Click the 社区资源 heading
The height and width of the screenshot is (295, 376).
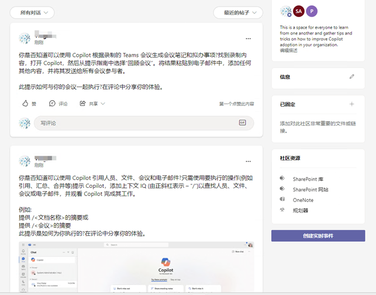click(290, 158)
